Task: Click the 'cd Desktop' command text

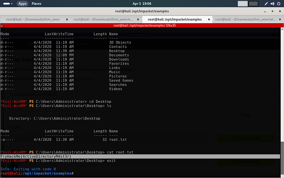Action: point(100,102)
